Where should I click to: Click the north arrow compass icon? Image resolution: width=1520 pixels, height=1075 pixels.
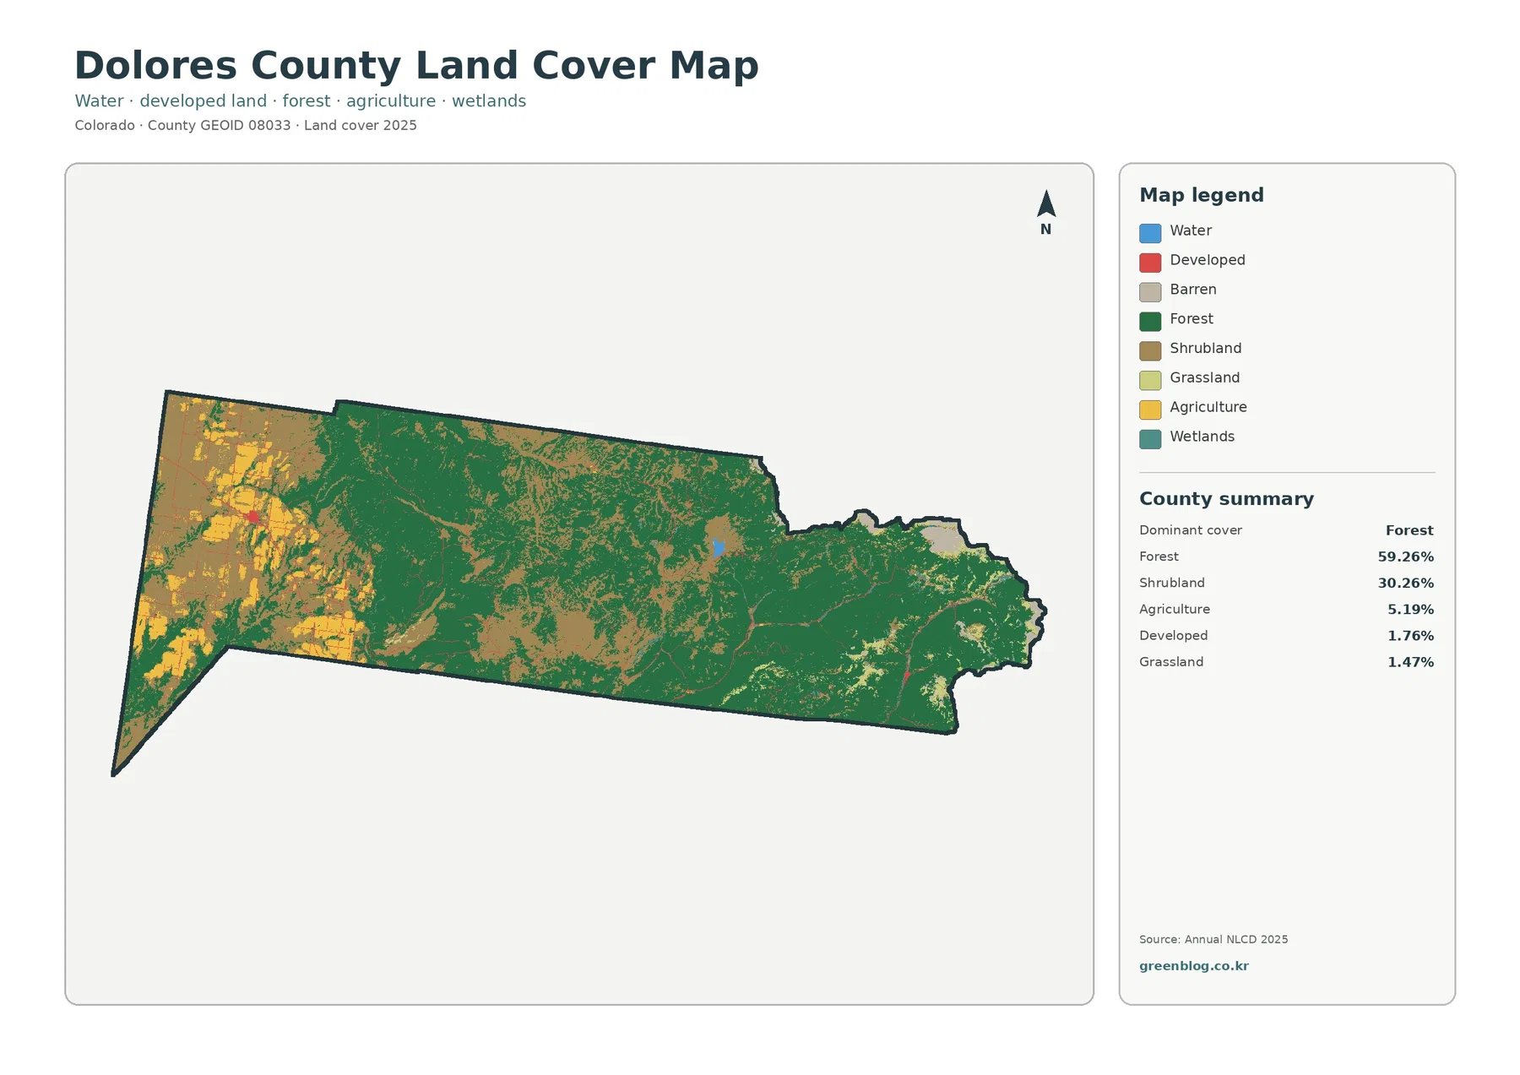[1045, 212]
